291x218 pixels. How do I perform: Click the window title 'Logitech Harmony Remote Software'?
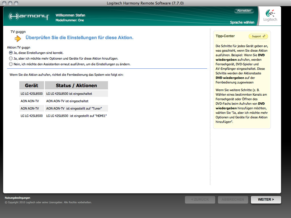click(145, 3)
